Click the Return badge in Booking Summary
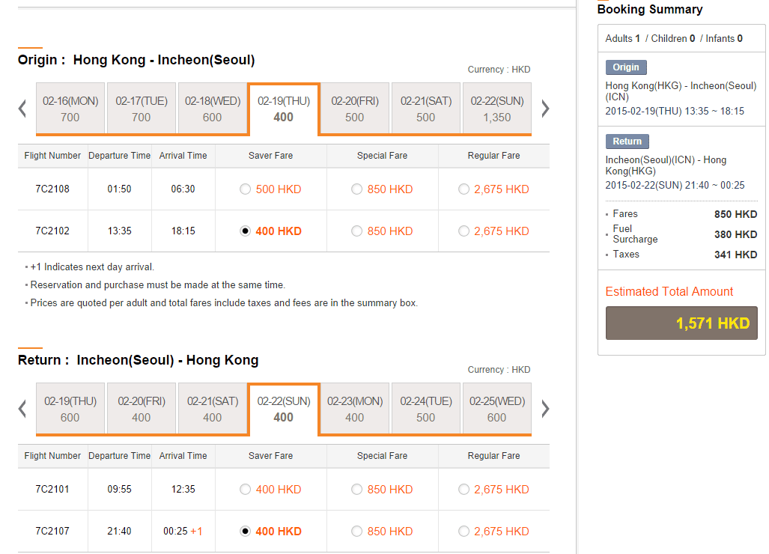Screen dimensions: 769x554 click(627, 141)
